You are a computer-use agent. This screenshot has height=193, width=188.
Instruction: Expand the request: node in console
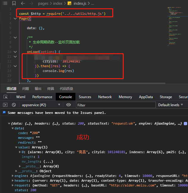pyautogui.click(x=13, y=185)
